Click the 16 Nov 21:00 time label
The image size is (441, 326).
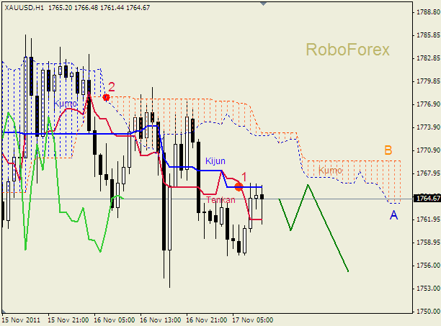[206, 320]
